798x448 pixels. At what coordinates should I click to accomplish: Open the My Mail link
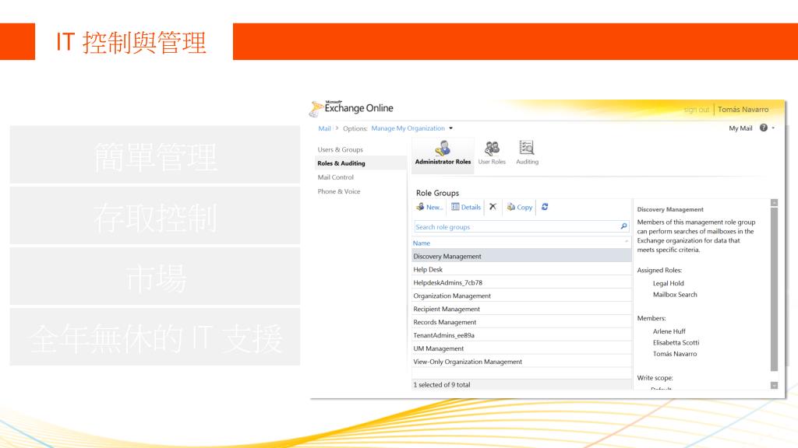[x=740, y=128]
